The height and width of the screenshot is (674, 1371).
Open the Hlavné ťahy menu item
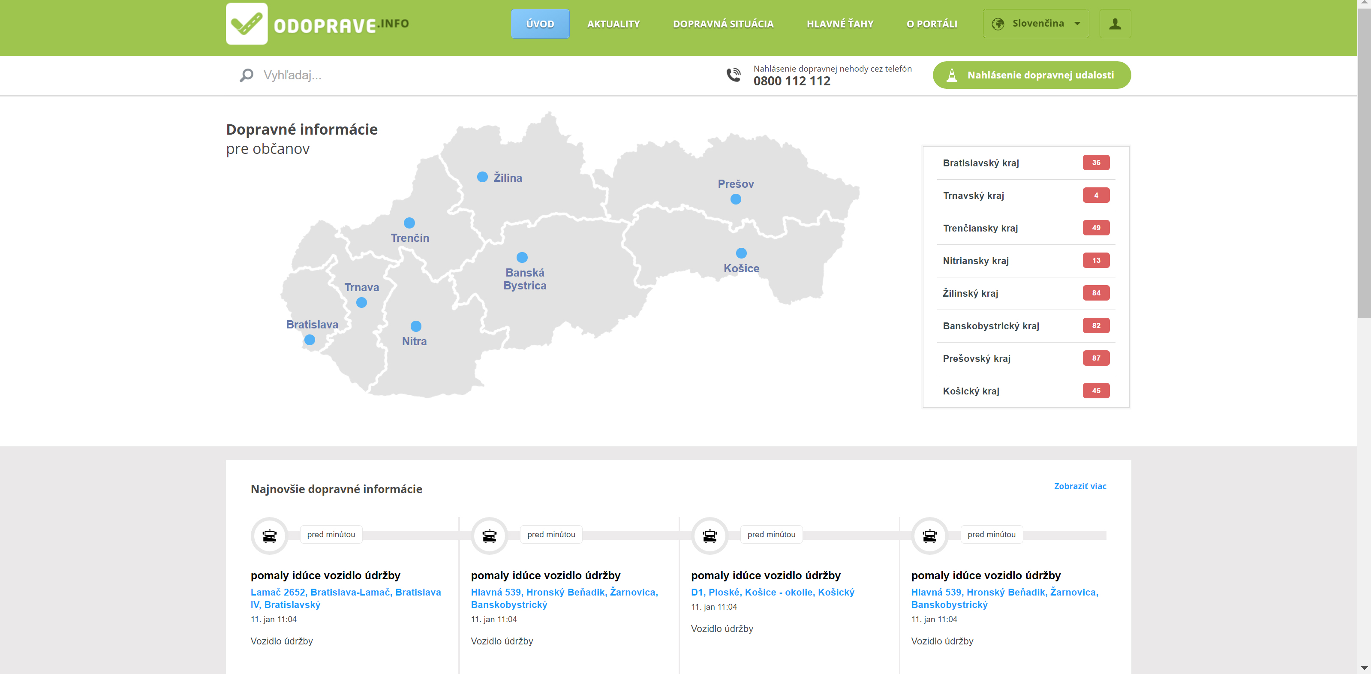(840, 24)
